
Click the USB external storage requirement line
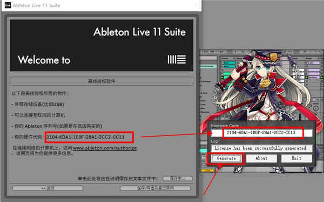tap(38, 105)
